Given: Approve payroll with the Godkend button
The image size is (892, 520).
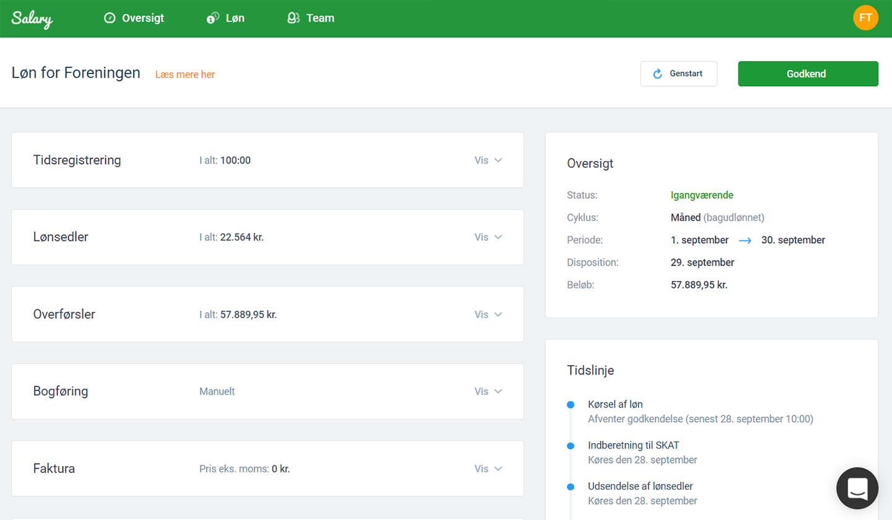Looking at the screenshot, I should click(808, 74).
